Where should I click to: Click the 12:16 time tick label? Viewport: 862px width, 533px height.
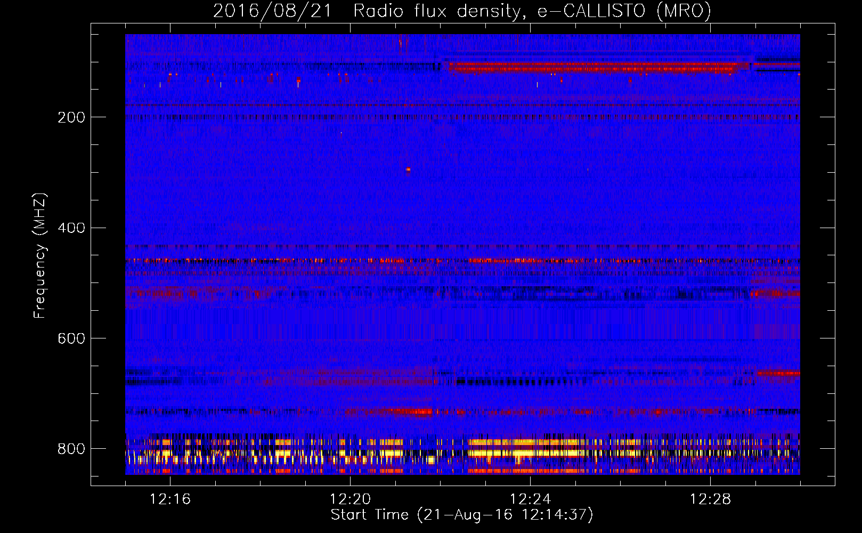click(170, 499)
